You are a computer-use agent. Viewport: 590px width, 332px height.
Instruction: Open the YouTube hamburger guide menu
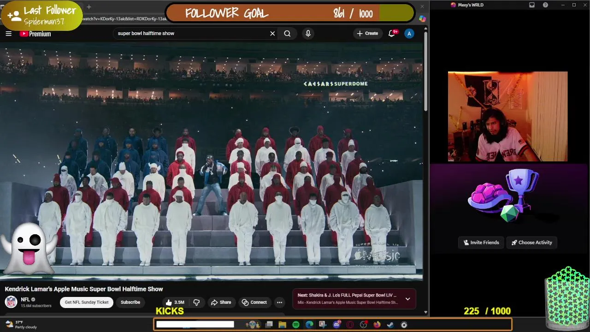click(x=8, y=33)
